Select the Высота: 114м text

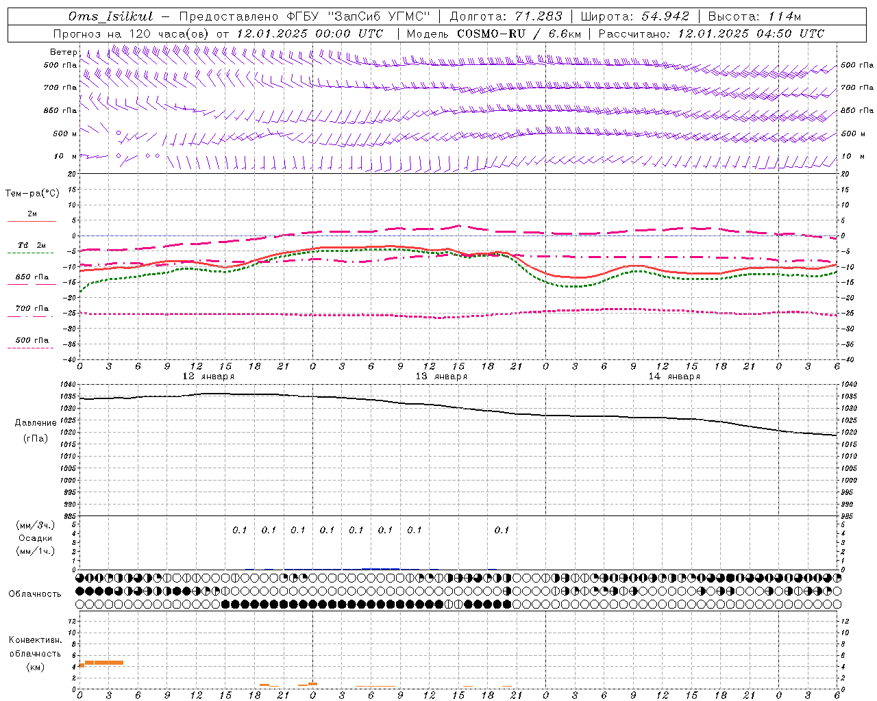pyautogui.click(x=754, y=16)
